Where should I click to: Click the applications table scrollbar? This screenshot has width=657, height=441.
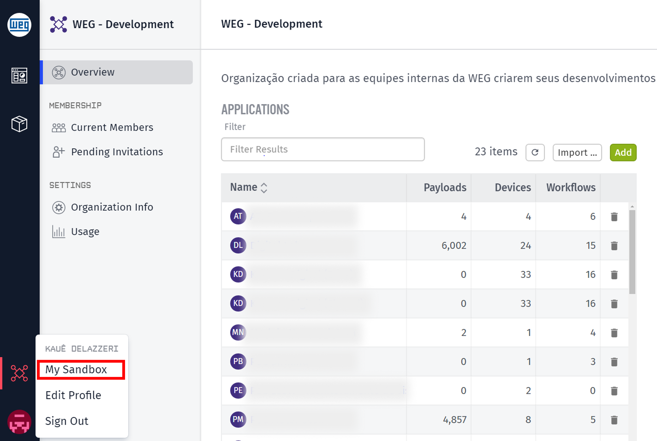click(x=632, y=252)
